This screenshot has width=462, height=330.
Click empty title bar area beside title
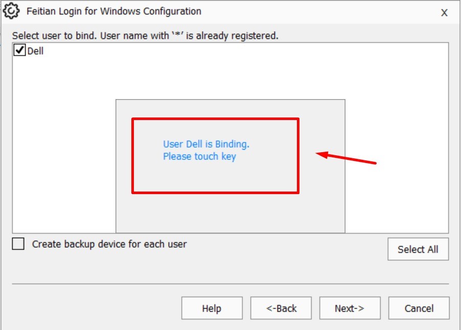click(317, 11)
